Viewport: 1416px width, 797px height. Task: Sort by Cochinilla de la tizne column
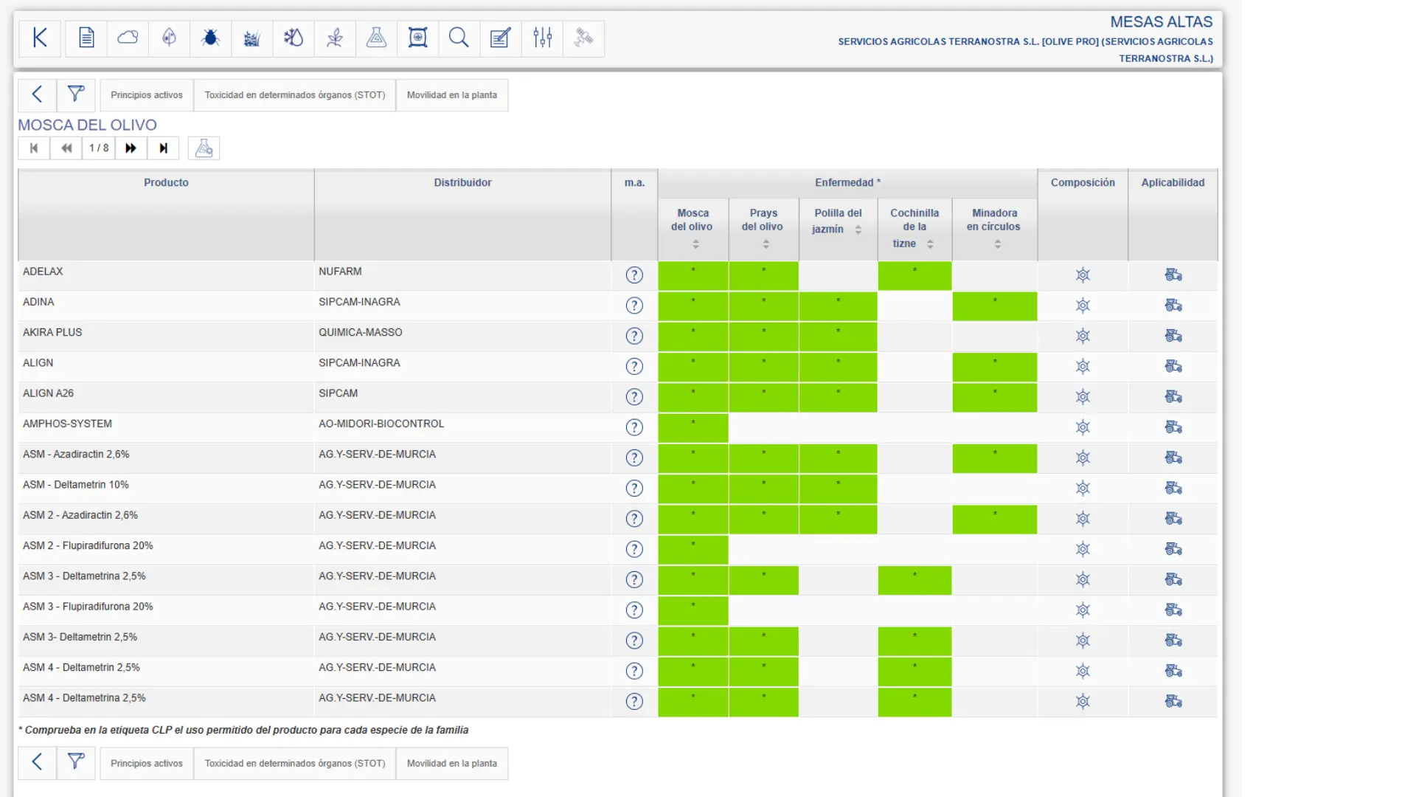[x=930, y=244]
